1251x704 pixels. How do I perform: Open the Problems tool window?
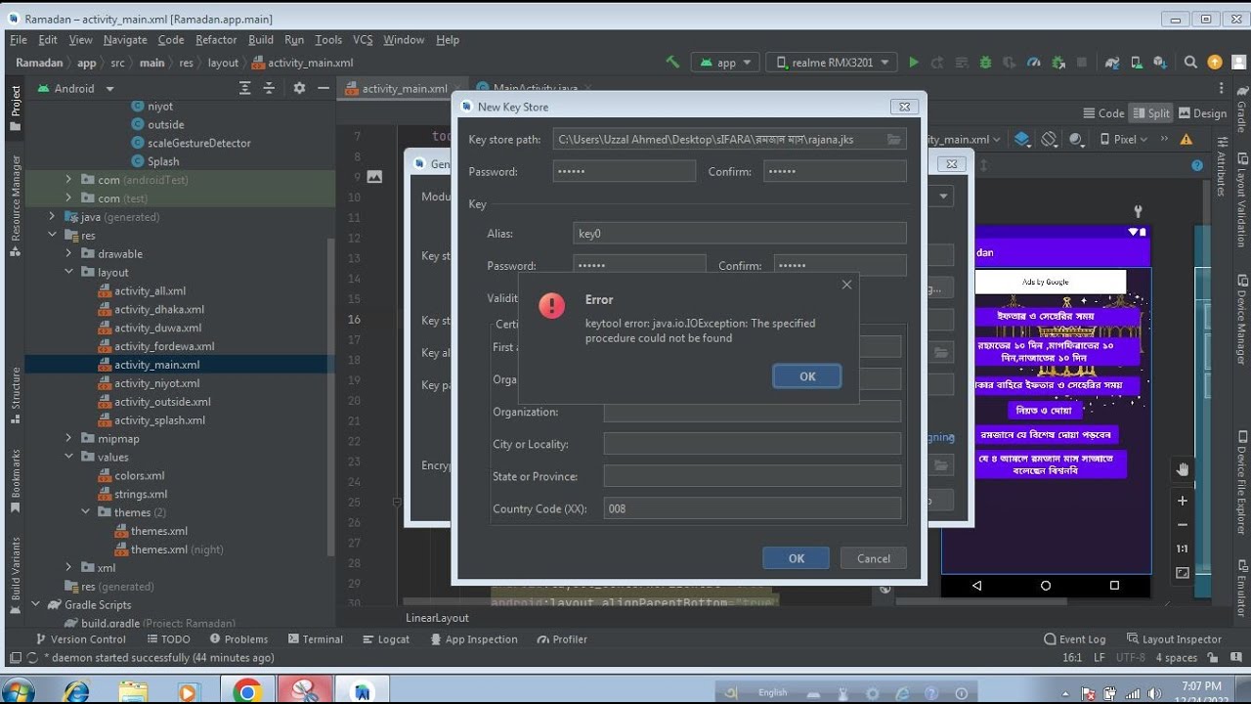(x=238, y=639)
